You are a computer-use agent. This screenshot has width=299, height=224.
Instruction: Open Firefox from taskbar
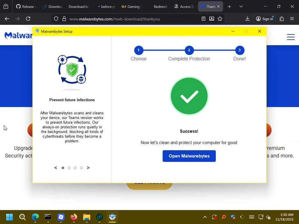click(74, 217)
